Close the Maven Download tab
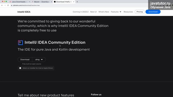Screen dimensions: 173x97 51,2
